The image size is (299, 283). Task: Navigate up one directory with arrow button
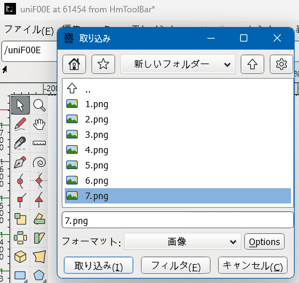(x=252, y=65)
